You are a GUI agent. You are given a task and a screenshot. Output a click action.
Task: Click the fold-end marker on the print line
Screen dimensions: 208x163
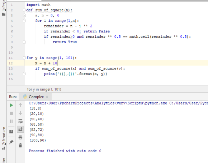(24, 74)
